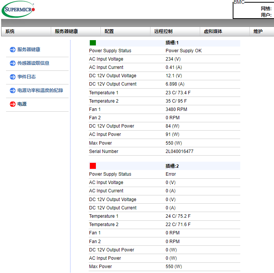This screenshot has height=273, width=274.
Task: Open 传感器读取信息 sidebar link
Action: click(33, 63)
